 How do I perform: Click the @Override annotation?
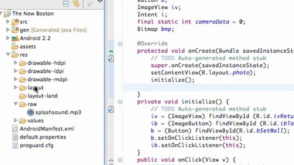(x=152, y=44)
